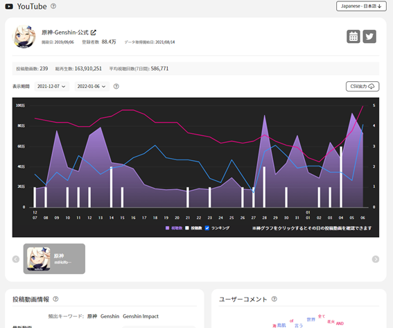Click help icon next to ユーザーコメント
393x328 pixels.
274,299
